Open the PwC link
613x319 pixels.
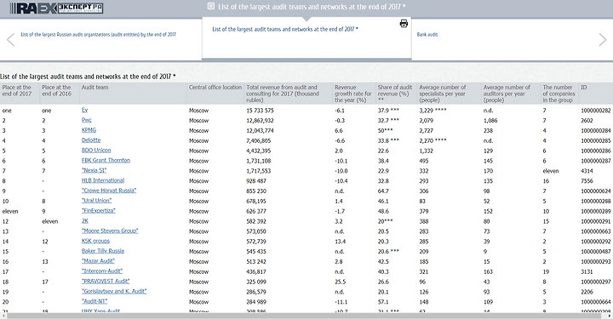[86, 120]
